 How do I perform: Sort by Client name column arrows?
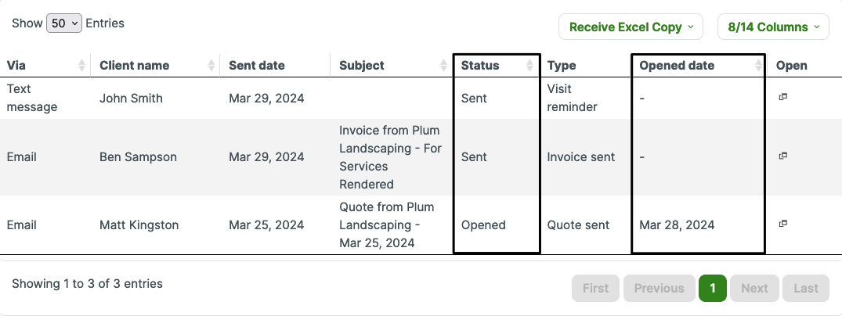click(x=211, y=66)
